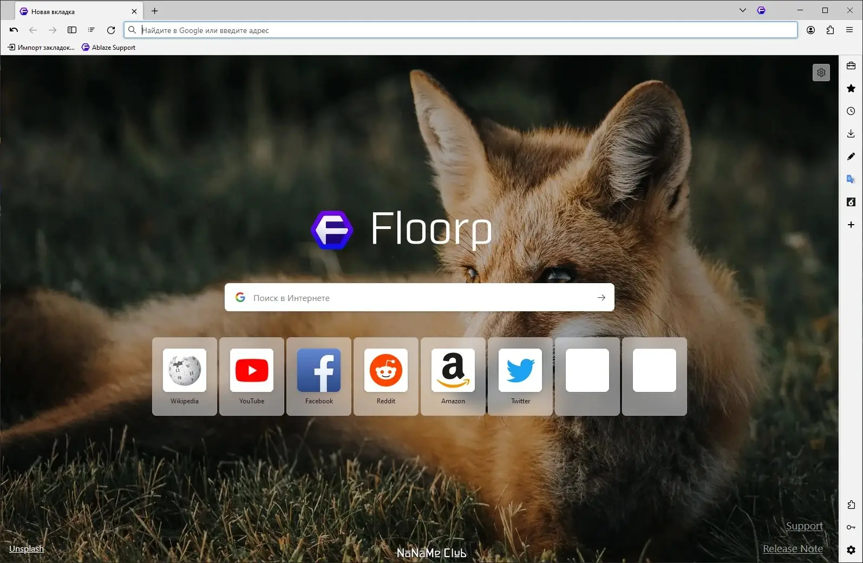The image size is (863, 563).
Task: Click the Floorp logo icon in the title bar
Action: point(761,10)
